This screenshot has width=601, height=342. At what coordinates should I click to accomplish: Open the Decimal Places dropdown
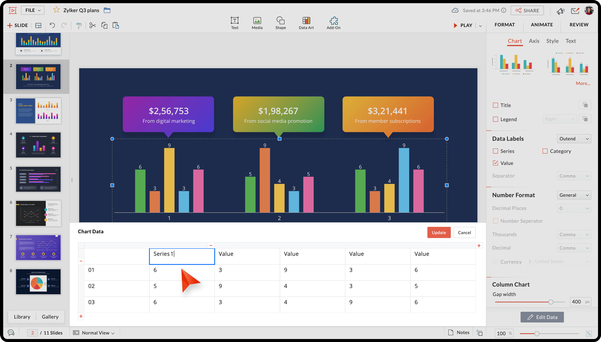coord(574,208)
